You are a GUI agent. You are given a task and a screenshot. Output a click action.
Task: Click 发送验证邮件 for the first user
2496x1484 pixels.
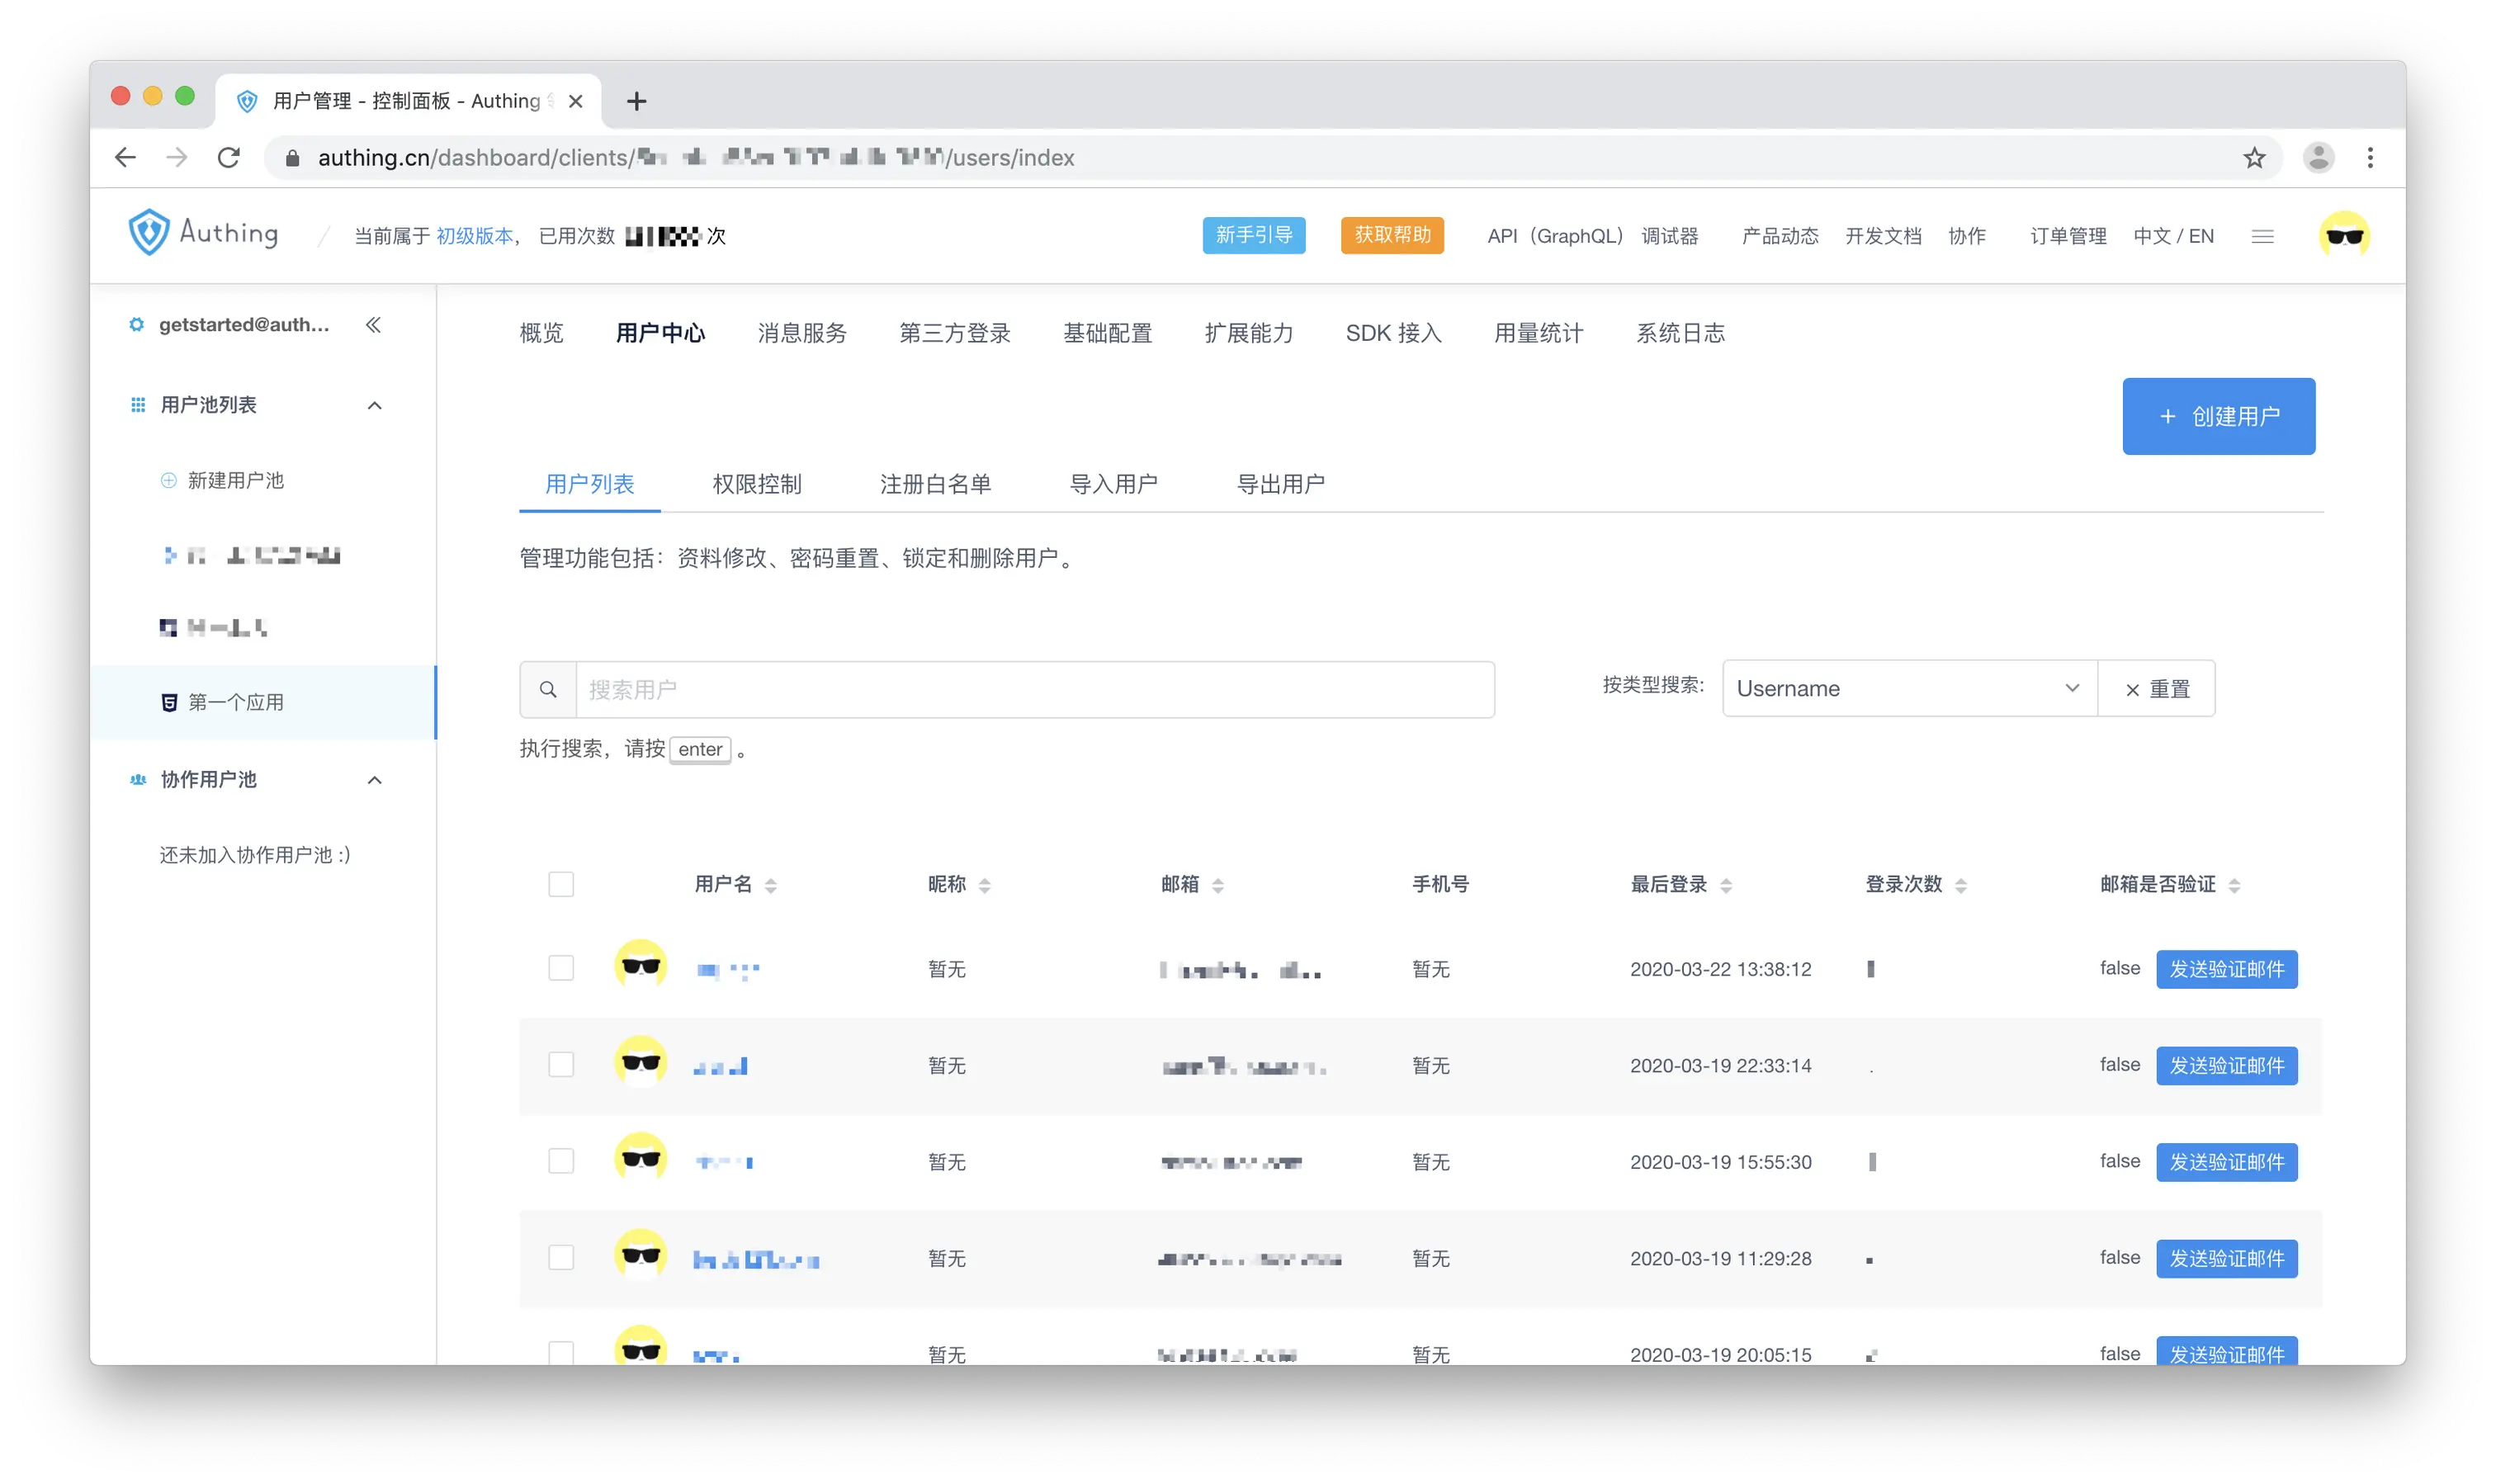2226,968
